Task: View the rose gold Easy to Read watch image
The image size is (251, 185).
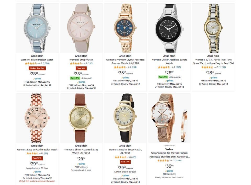Action: tap(37, 118)
